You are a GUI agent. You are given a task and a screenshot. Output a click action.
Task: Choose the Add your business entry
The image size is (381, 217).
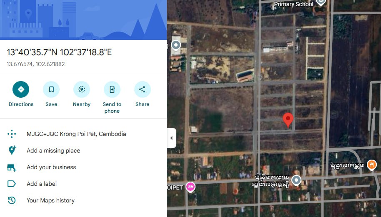coord(51,167)
